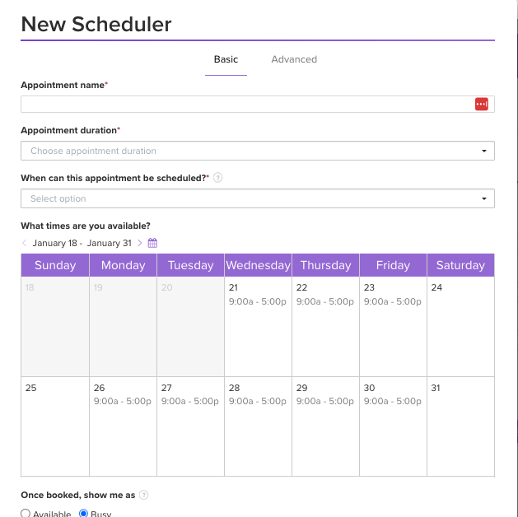Select the Busy radio button
The width and height of the screenshot is (518, 517).
coord(83,513)
